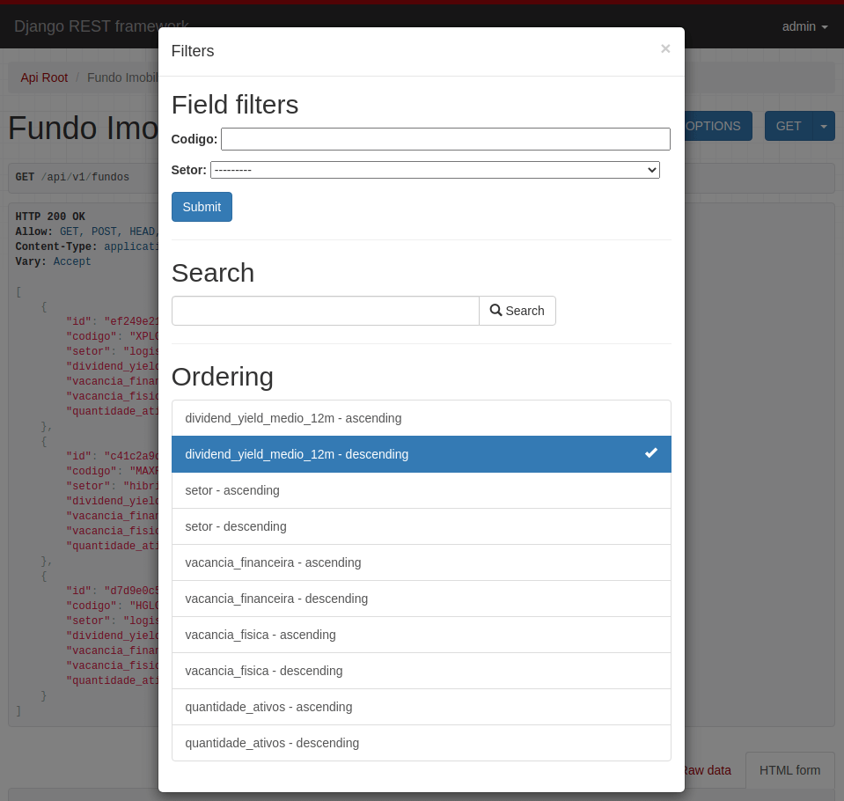
Task: Order by vacancia_financeira ascending
Action: click(x=421, y=562)
